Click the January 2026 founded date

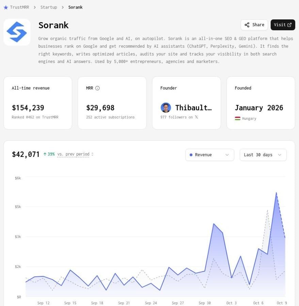pyautogui.click(x=259, y=108)
